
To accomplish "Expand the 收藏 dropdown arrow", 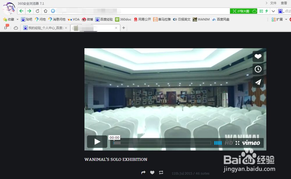I will (17, 19).
